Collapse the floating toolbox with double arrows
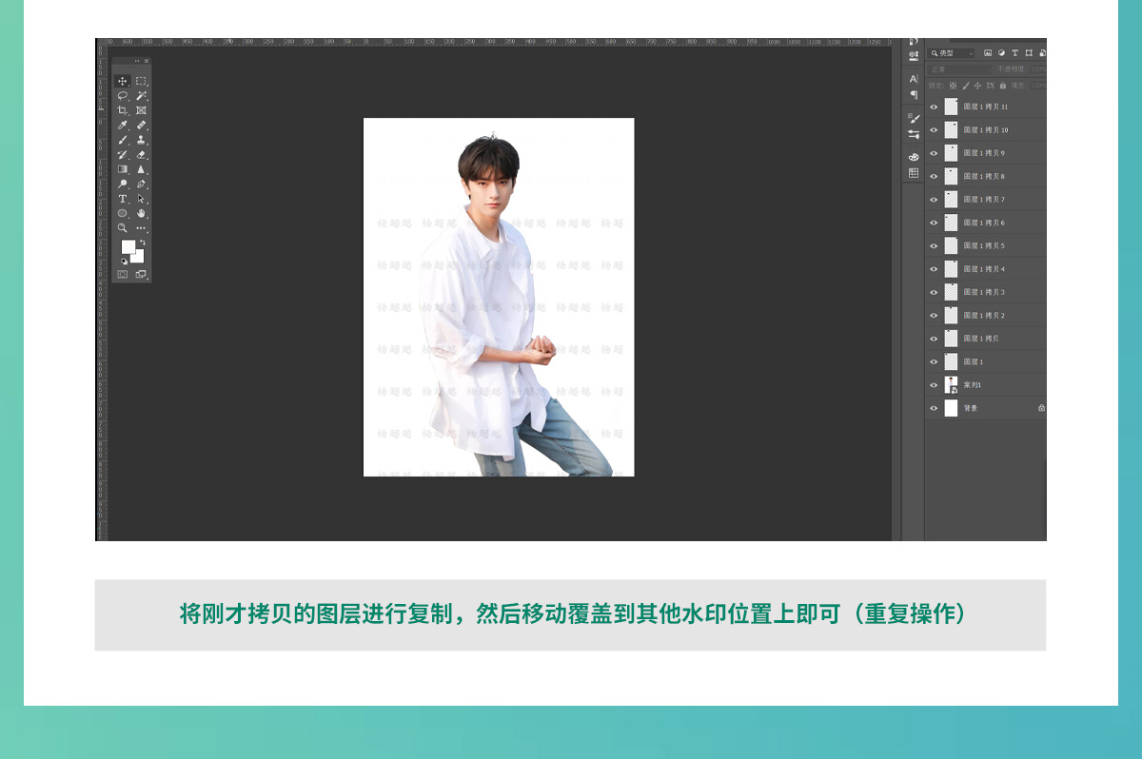 [136, 61]
